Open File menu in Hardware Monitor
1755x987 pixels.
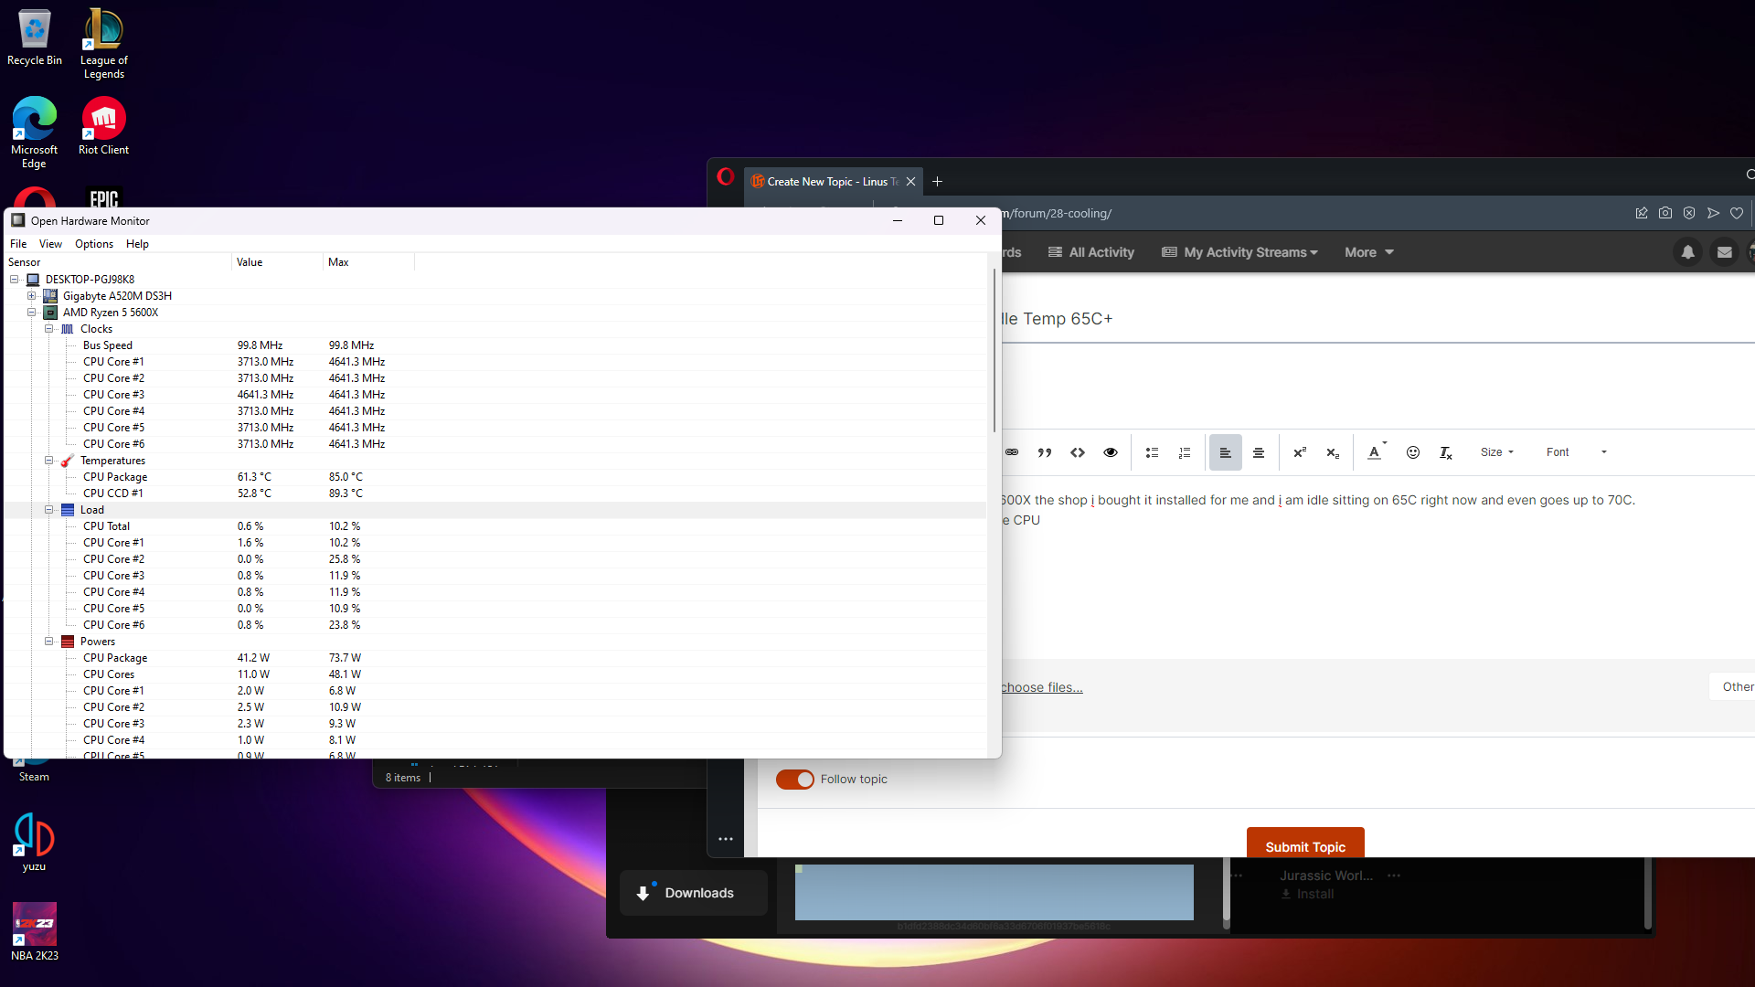18,244
